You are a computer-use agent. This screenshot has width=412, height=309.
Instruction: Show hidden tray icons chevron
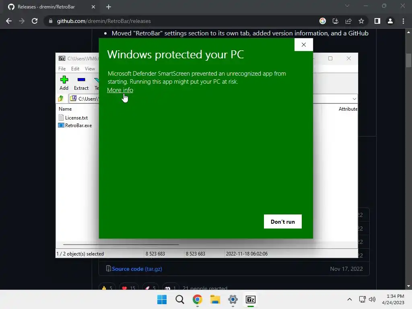(x=350, y=299)
